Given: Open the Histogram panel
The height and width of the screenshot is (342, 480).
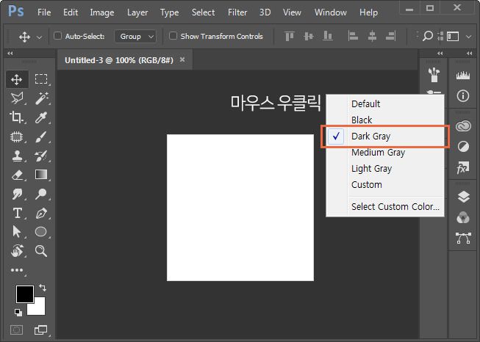Looking at the screenshot, I should [463, 75].
